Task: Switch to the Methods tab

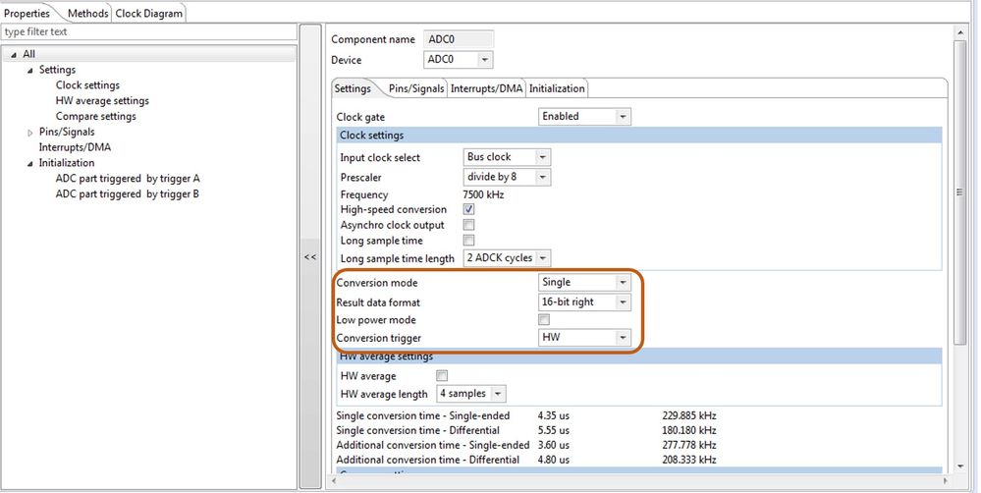Action: (x=87, y=13)
